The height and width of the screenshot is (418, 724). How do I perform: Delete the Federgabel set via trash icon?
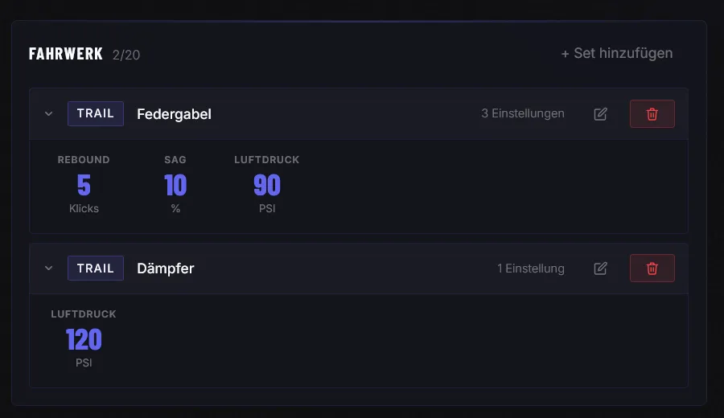652,114
